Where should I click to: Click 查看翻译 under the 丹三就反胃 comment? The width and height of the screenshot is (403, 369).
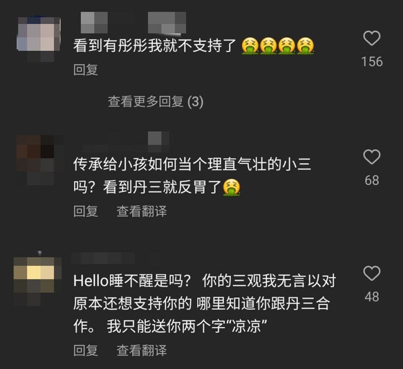(142, 211)
